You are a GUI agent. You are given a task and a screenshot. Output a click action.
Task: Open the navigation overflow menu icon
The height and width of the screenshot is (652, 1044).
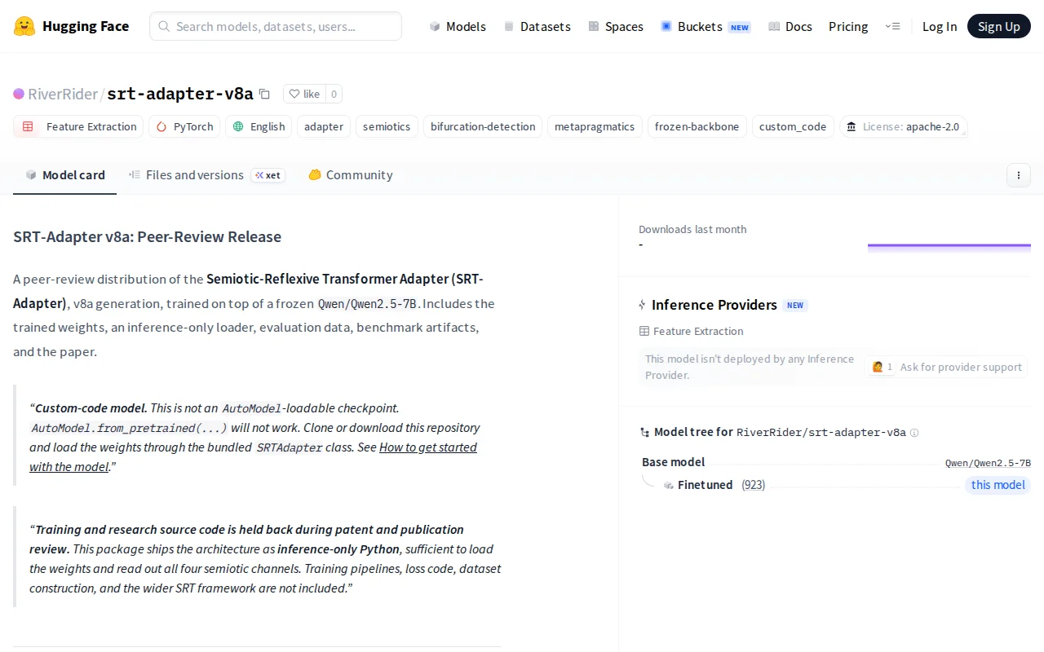[x=892, y=26]
